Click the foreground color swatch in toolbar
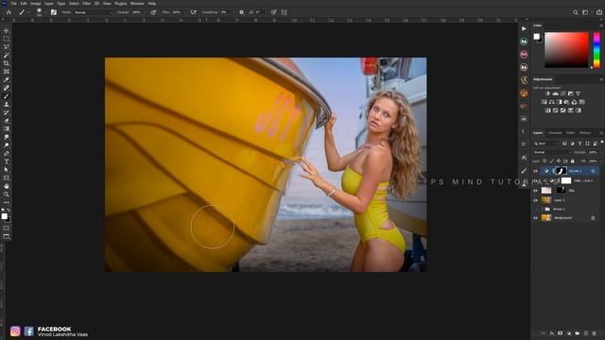The height and width of the screenshot is (340, 605). pyautogui.click(x=4, y=216)
